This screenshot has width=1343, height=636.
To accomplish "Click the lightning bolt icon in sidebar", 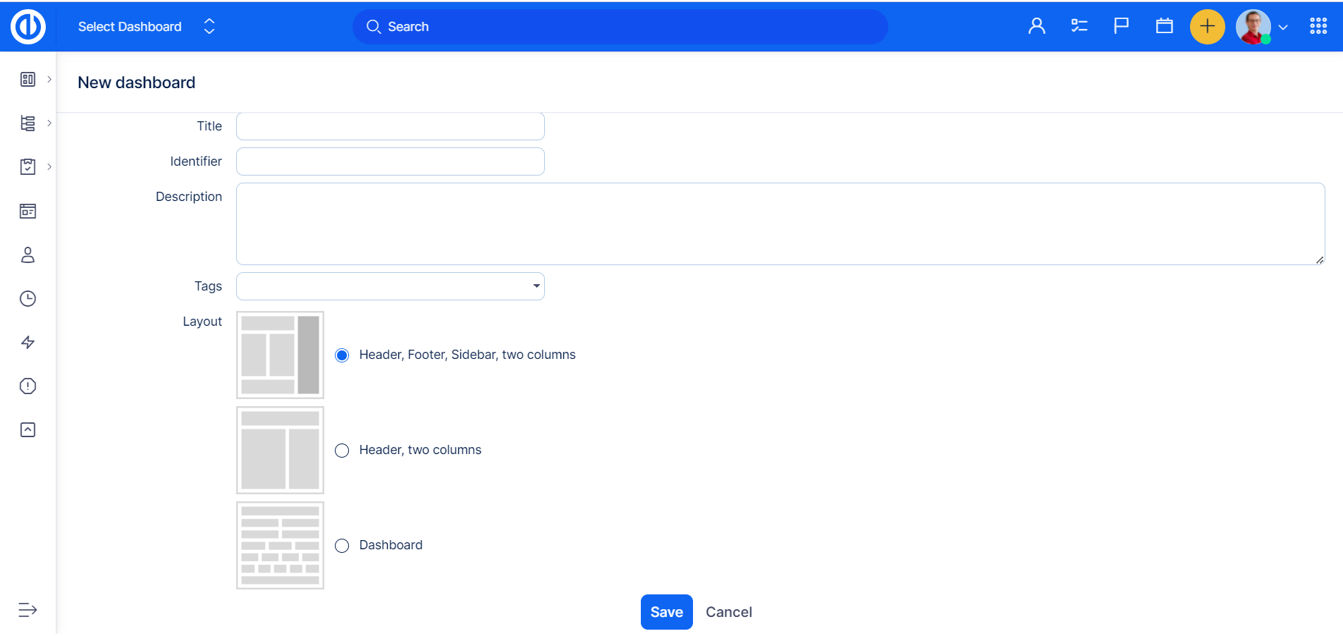I will pyautogui.click(x=28, y=343).
